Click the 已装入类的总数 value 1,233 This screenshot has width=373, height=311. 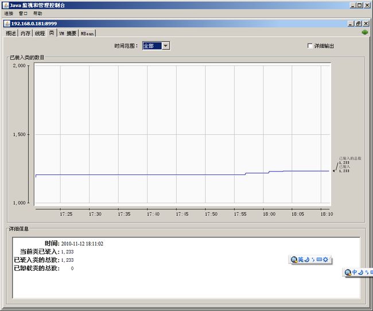67,260
